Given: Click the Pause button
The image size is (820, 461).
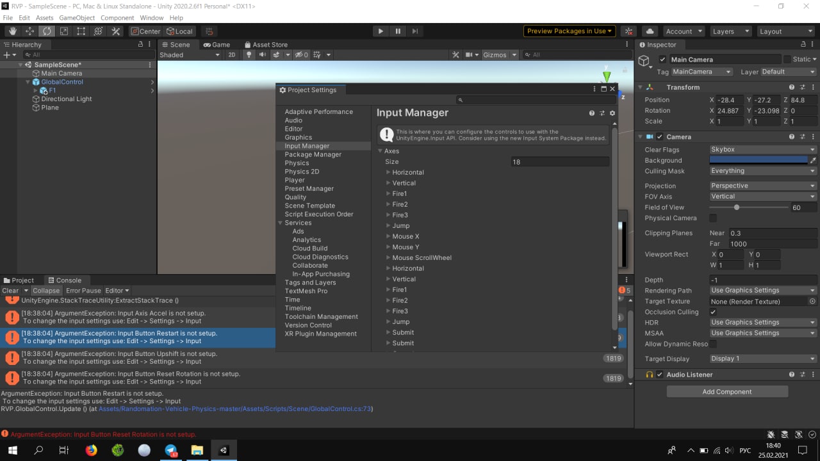Looking at the screenshot, I should pyautogui.click(x=398, y=31).
